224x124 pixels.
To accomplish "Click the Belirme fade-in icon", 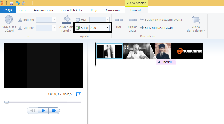I will [20, 20].
